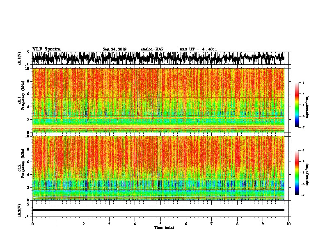This screenshot has height=251, width=325.
Task: Click the ch.3(V) axis label
Action: (19, 210)
